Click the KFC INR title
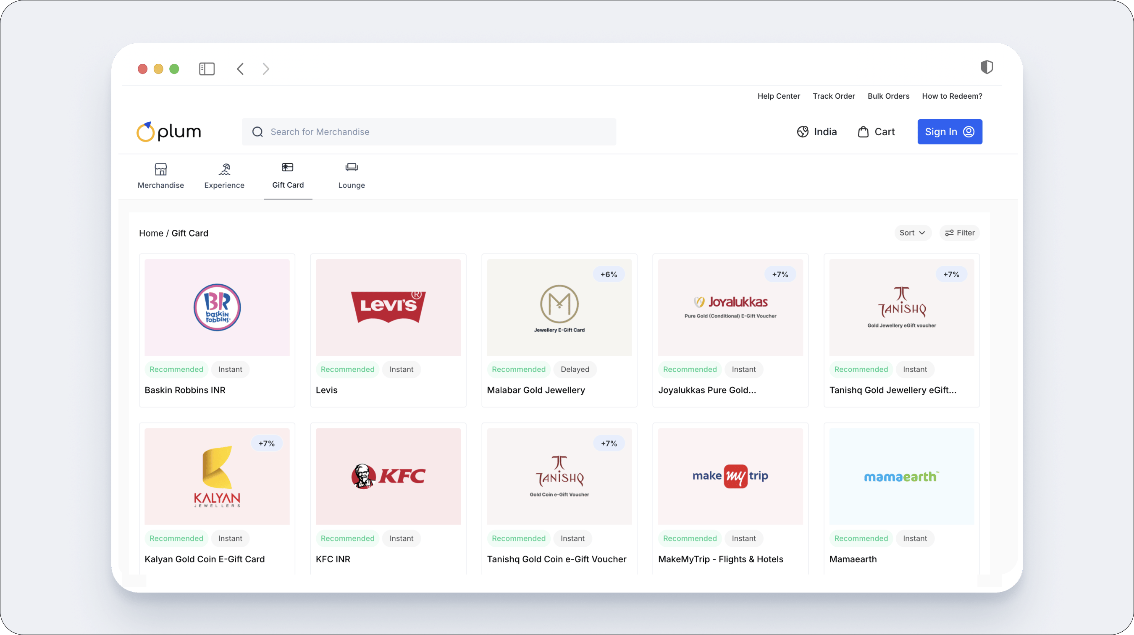Viewport: 1134px width, 635px height. click(333, 559)
